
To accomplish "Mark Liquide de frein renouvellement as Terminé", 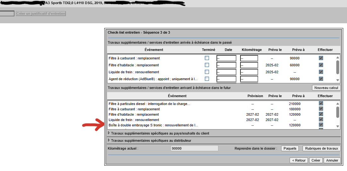I will tap(207, 72).
